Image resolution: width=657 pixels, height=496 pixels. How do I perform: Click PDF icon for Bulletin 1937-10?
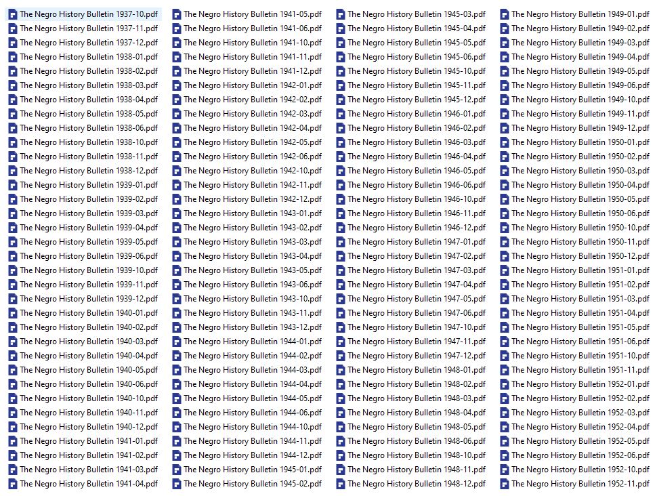[x=12, y=14]
